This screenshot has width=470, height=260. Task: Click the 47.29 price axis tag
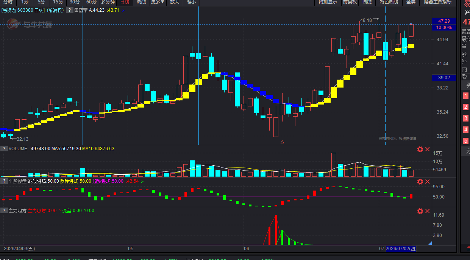pos(444,21)
